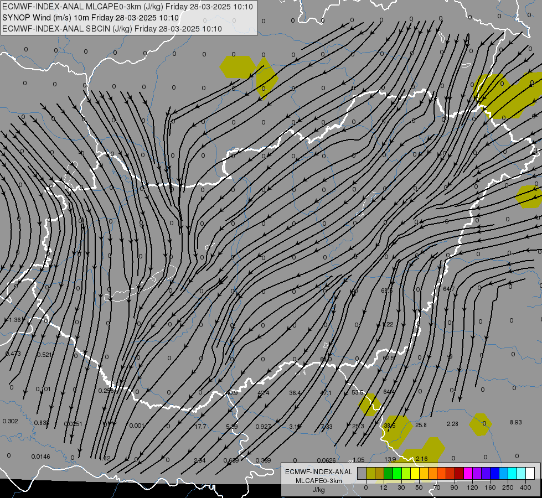
Task: Pick the dark green legend swatch
Action: [x=389, y=473]
